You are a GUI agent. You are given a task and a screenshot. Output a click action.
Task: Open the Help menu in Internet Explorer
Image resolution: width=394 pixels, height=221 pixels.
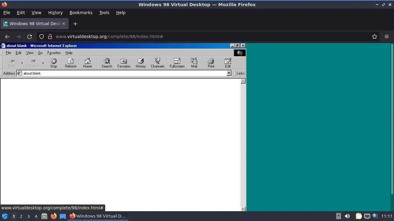[x=69, y=53]
